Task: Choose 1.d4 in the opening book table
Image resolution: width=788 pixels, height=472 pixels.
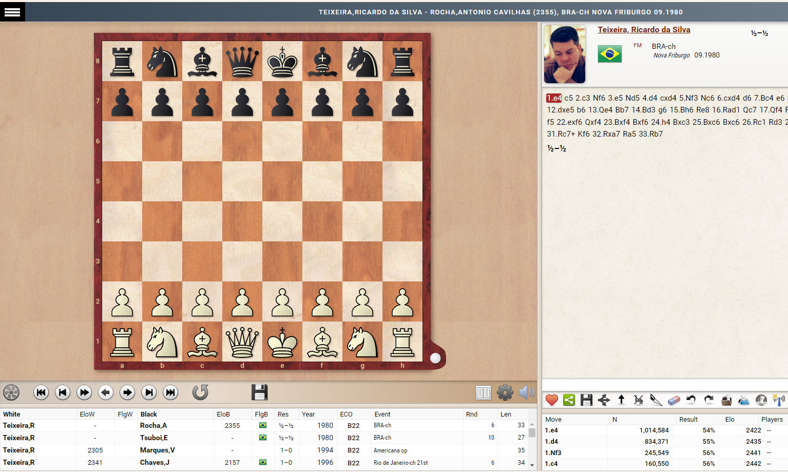Action: pyautogui.click(x=552, y=441)
